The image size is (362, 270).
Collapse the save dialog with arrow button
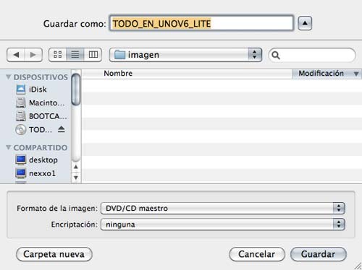pyautogui.click(x=305, y=23)
